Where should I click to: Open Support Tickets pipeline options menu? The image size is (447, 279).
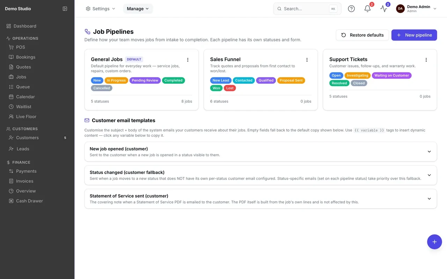coord(426,60)
